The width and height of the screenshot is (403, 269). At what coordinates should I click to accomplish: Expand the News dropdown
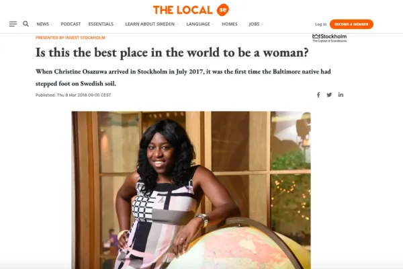pyautogui.click(x=44, y=24)
